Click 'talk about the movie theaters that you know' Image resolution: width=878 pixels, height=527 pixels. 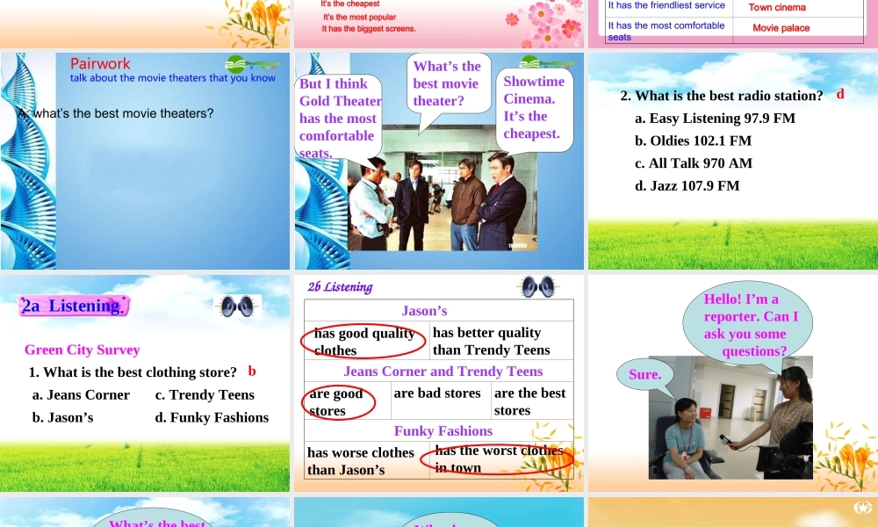click(x=173, y=78)
